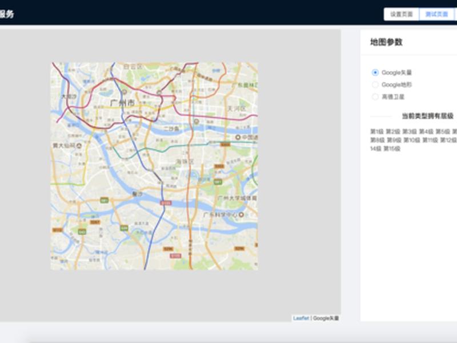Viewport: 457px width, 343px height.
Task: Click the 第10级 level label
Action: pos(412,140)
